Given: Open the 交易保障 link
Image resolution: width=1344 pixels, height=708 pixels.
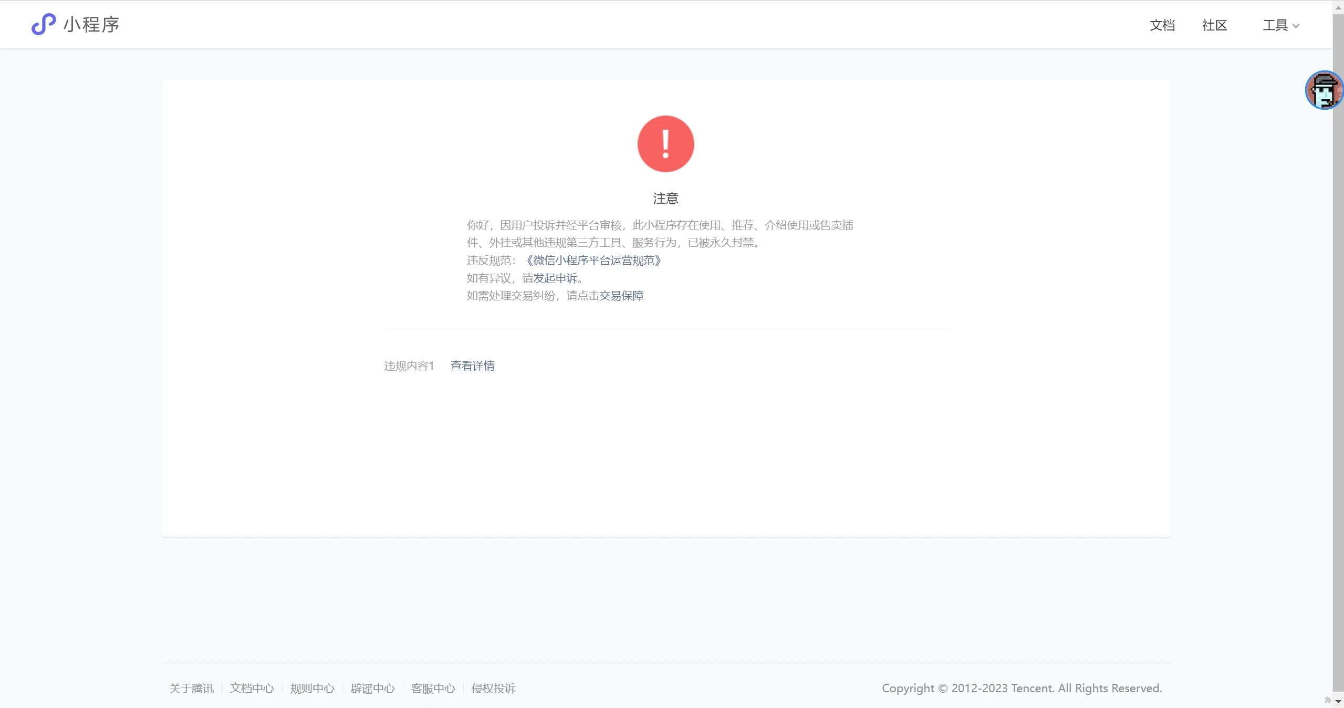Looking at the screenshot, I should (621, 296).
